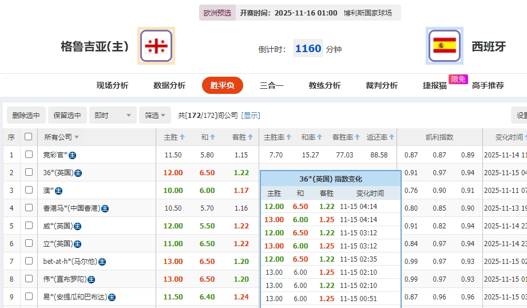Image resolution: width=527 pixels, height=308 pixels.
Task: Check the box for row 9 易*(安提瓜和巴布达)
Action: pyautogui.click(x=29, y=297)
